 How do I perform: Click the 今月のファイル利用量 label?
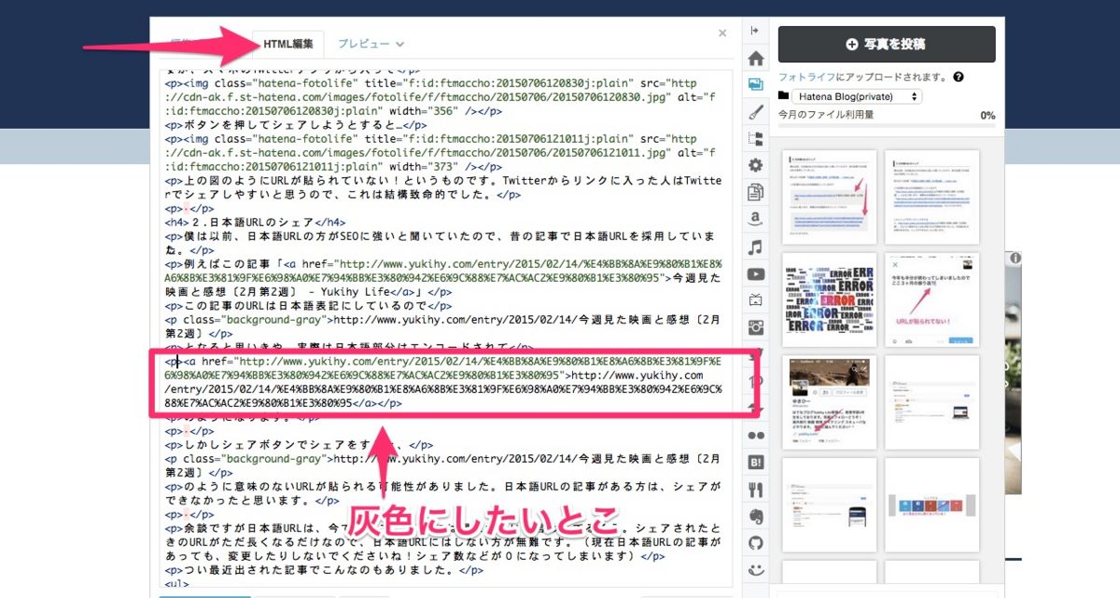coord(826,115)
